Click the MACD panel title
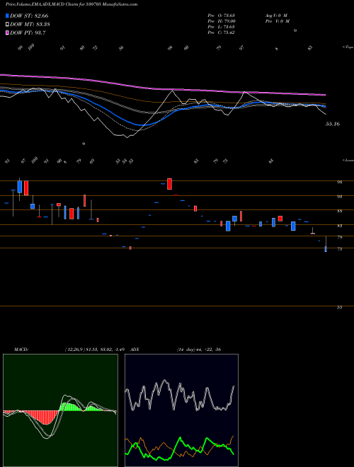Image resolution: width=354 pixels, height=467 pixels. coord(21,350)
